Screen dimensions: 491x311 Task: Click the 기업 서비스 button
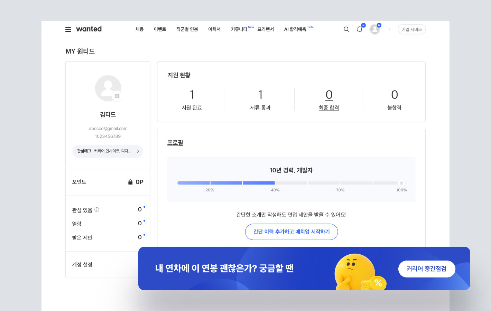[x=411, y=29]
